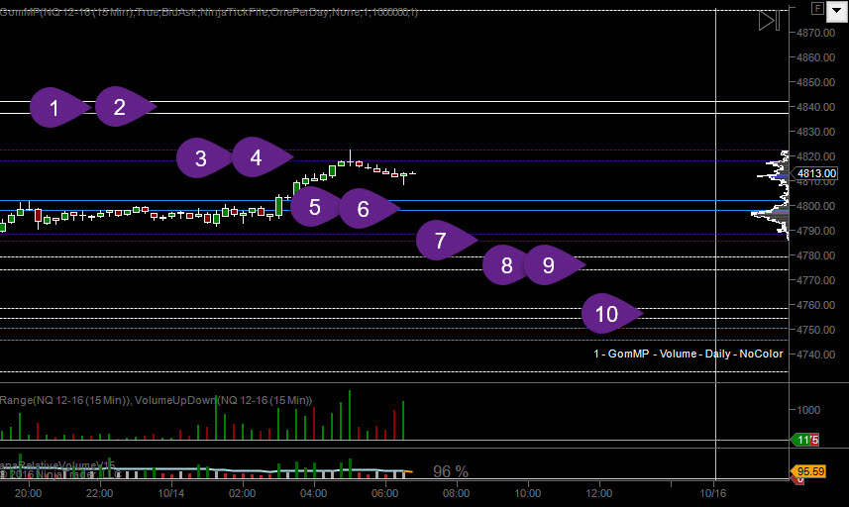Click the 22:00 time axis label
The height and width of the screenshot is (507, 849).
[100, 493]
